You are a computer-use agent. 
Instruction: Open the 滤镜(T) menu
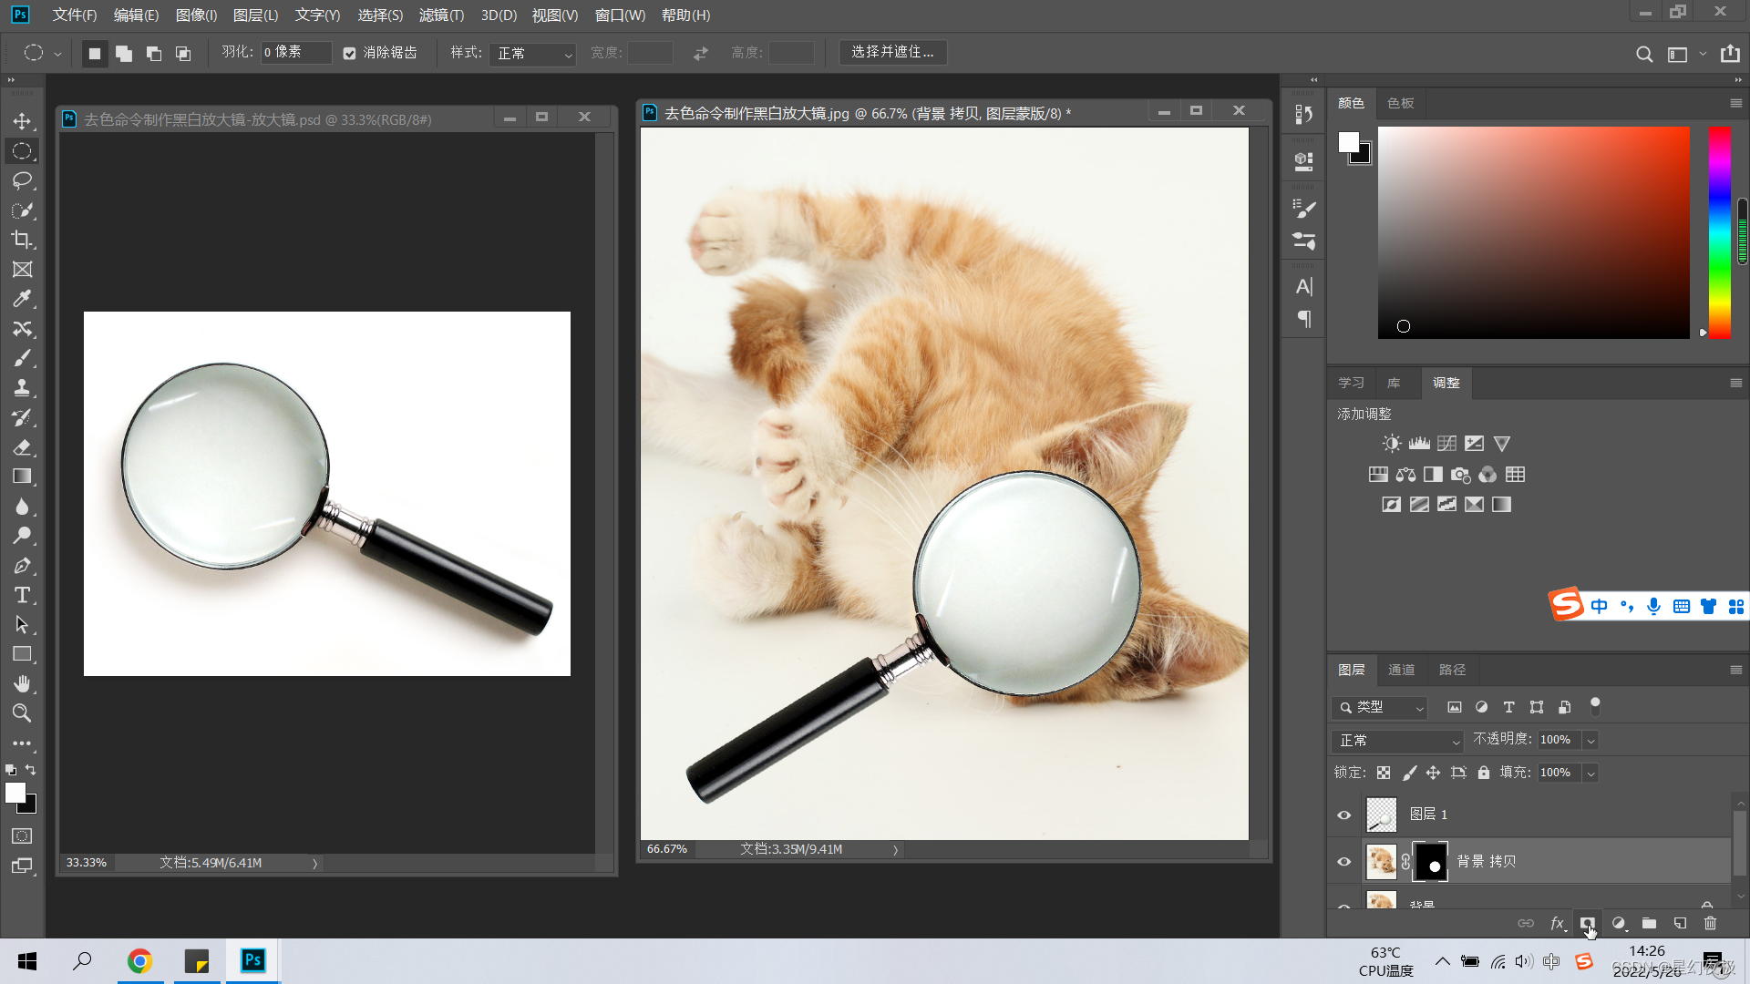click(441, 15)
